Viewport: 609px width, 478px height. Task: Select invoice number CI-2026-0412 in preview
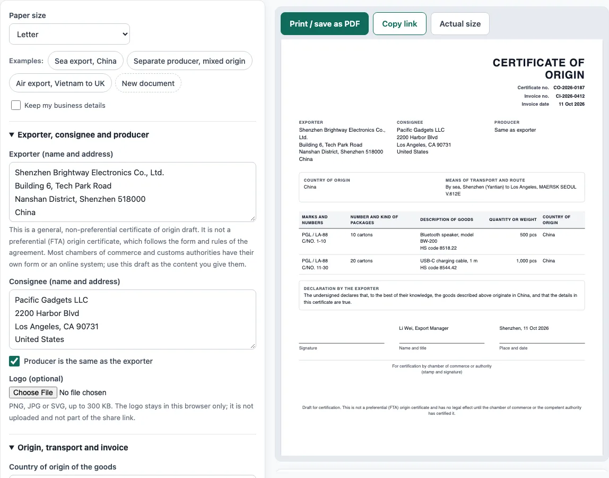point(570,96)
